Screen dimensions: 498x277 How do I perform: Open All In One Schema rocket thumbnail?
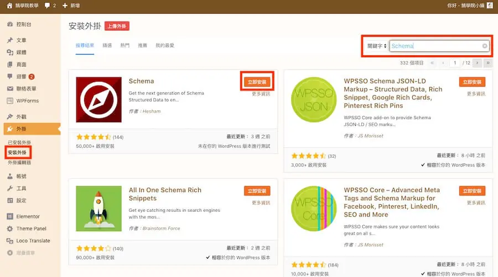[x=99, y=209]
